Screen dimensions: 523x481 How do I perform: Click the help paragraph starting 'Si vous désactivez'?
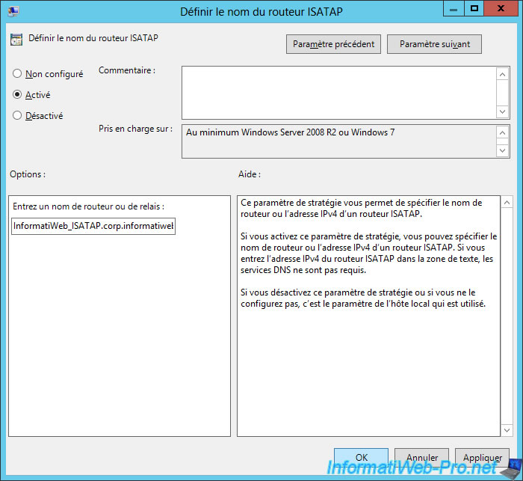pyautogui.click(x=363, y=298)
